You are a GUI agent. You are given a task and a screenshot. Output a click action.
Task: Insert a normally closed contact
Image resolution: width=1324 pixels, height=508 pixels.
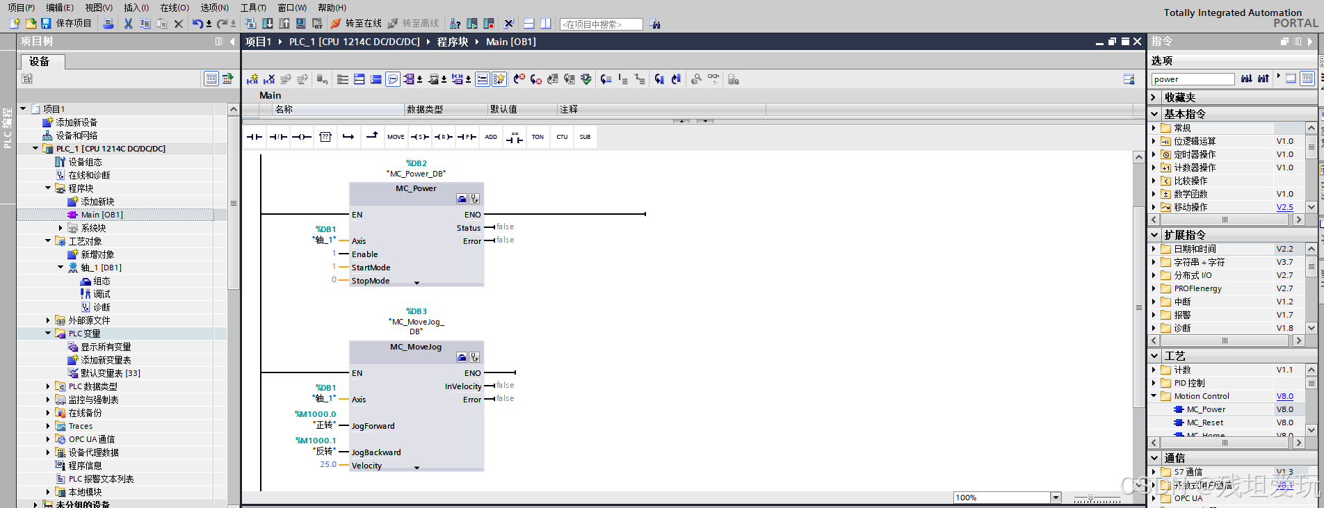click(278, 137)
